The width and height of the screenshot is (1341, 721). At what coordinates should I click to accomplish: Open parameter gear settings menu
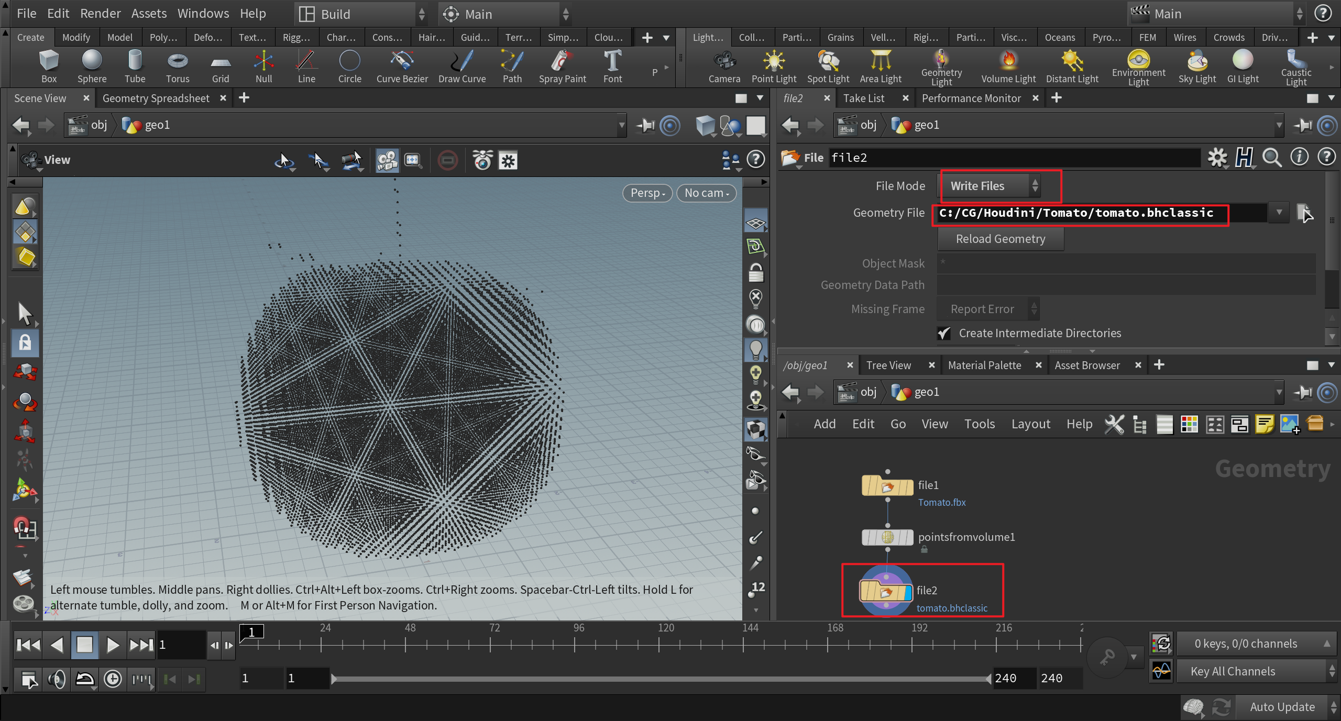pyautogui.click(x=1217, y=158)
